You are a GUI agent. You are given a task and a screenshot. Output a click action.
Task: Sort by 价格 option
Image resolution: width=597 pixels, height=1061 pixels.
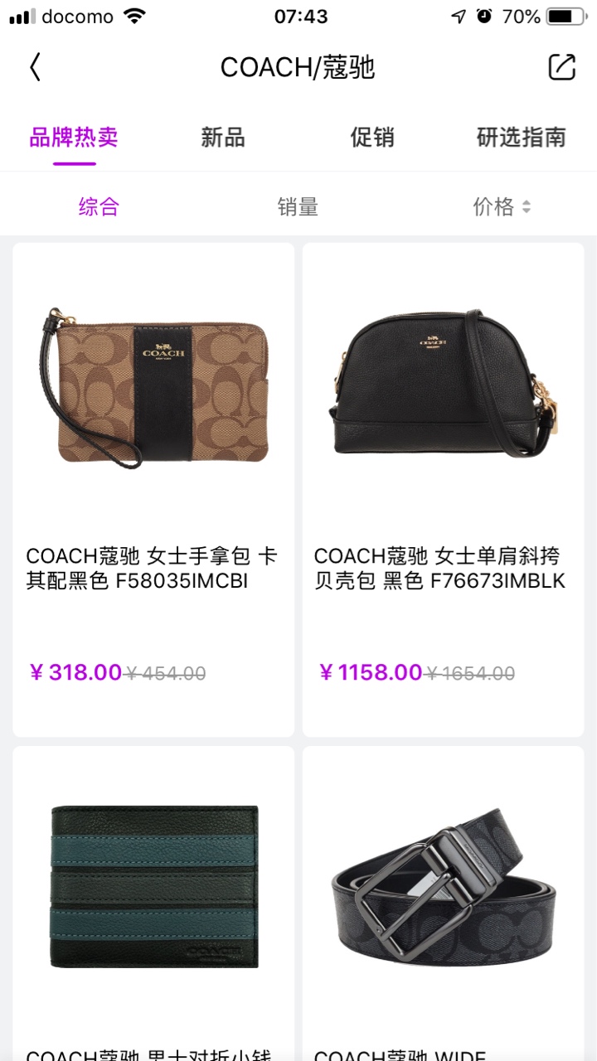coord(493,207)
